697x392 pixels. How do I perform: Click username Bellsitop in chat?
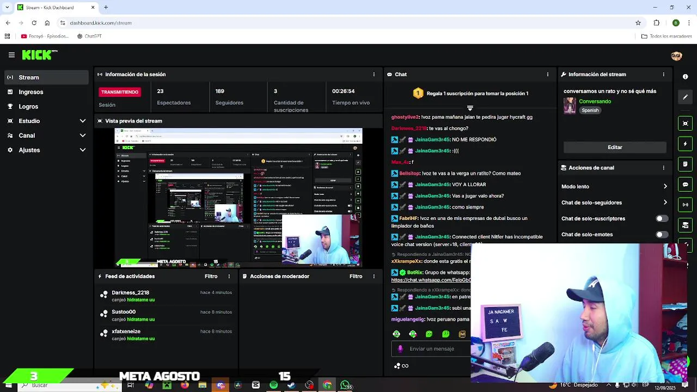pyautogui.click(x=409, y=173)
